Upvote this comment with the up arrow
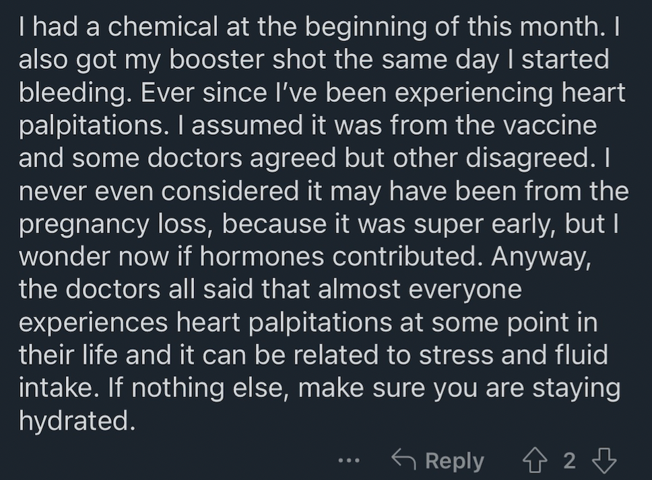 535,460
